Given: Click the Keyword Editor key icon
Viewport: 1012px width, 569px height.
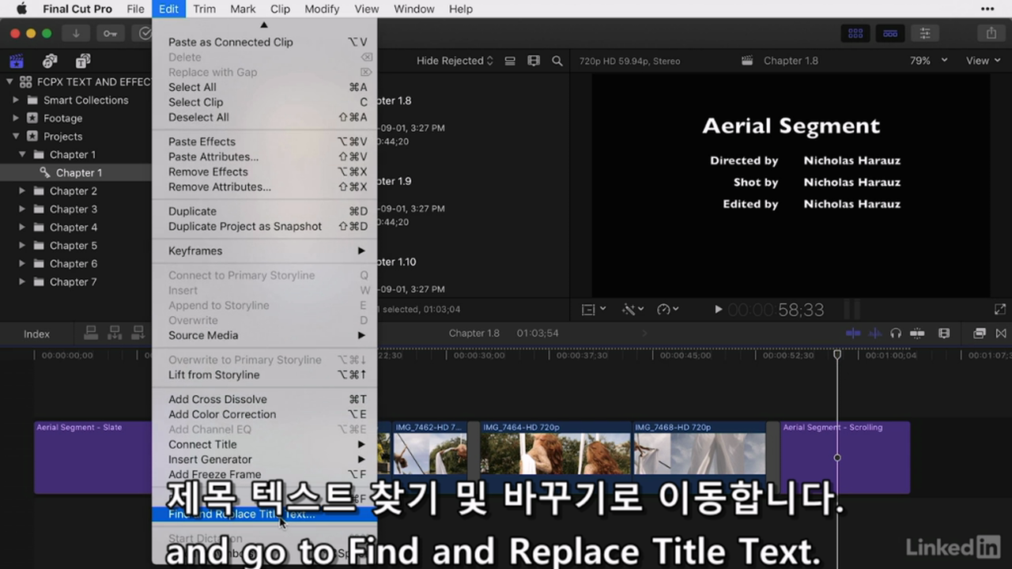Looking at the screenshot, I should coord(110,33).
